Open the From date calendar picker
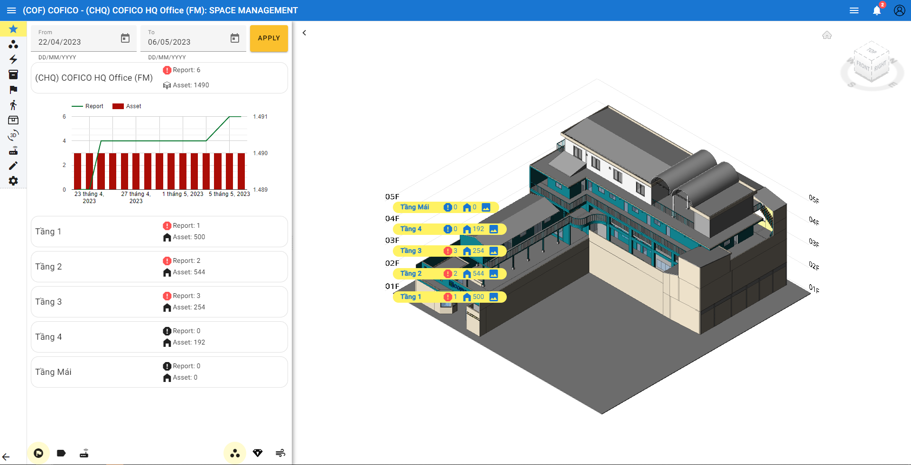Viewport: 911px width, 465px height. [125, 38]
